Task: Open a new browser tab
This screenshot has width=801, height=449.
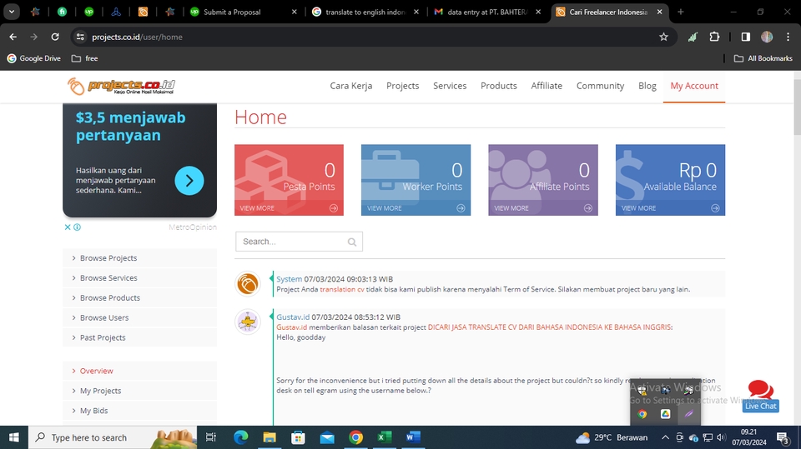Action: tap(681, 12)
